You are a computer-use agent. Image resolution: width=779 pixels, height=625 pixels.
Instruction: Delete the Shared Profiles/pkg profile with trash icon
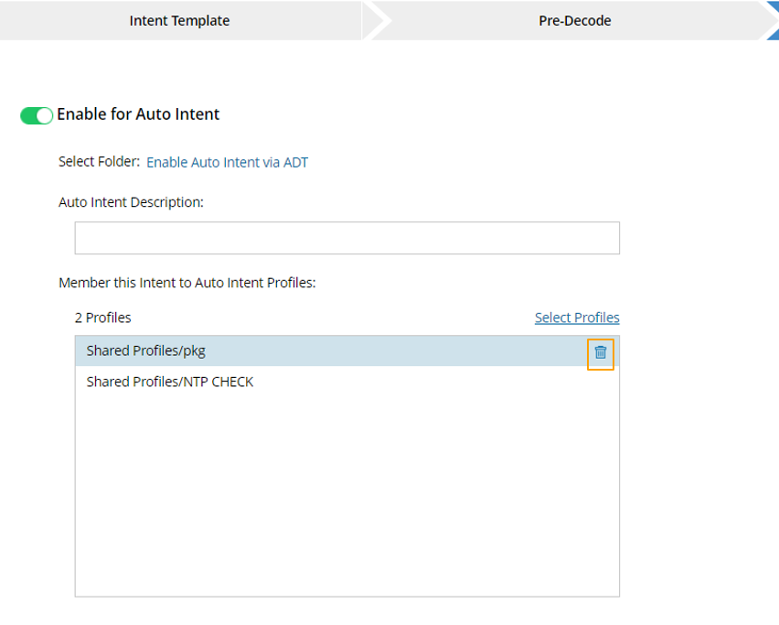pyautogui.click(x=601, y=352)
